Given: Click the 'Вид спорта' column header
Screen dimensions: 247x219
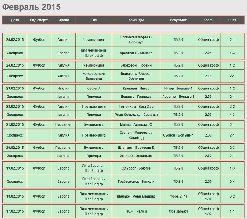Looking at the screenshot, I should click(x=39, y=20).
